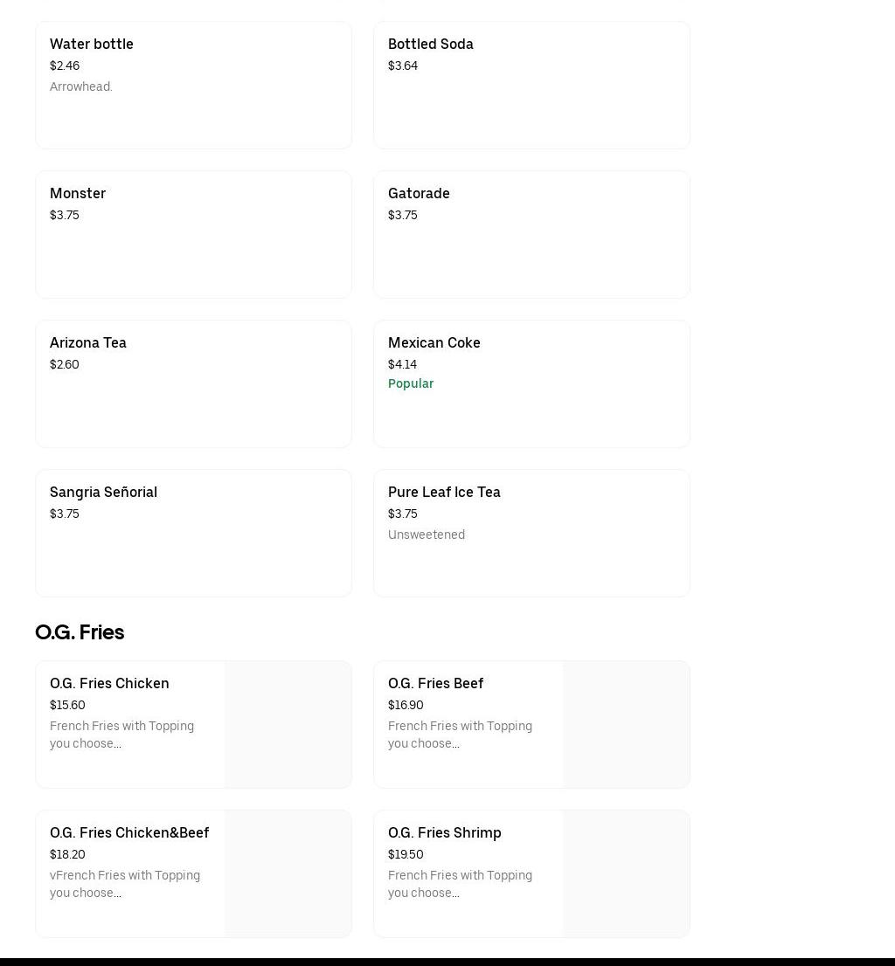Click the Gatorade menu item
The image size is (895, 966).
point(531,234)
